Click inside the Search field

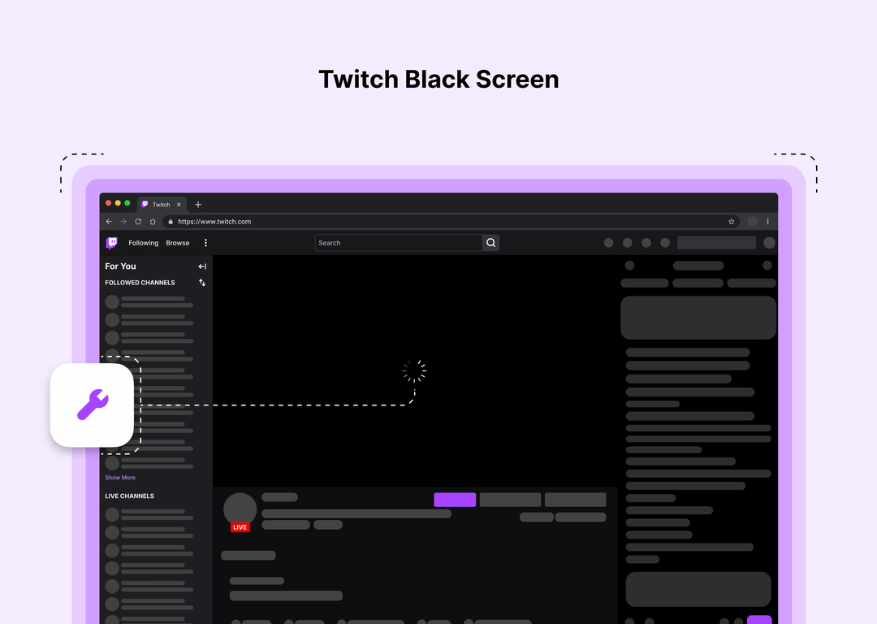(398, 242)
